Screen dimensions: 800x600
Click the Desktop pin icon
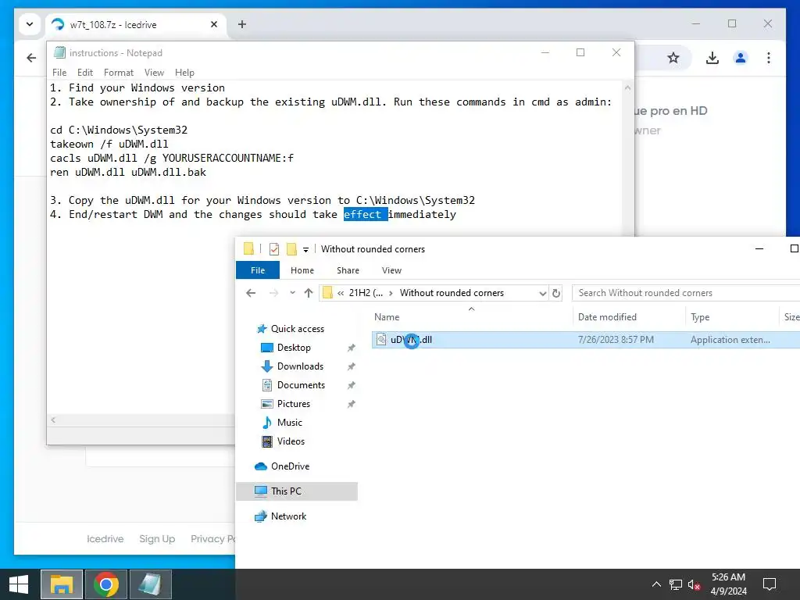coord(351,348)
